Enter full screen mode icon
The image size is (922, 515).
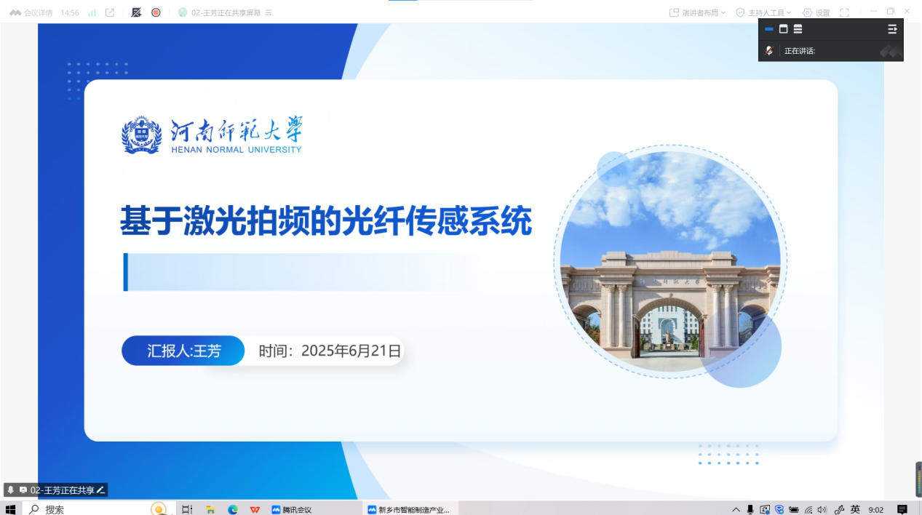click(x=844, y=12)
